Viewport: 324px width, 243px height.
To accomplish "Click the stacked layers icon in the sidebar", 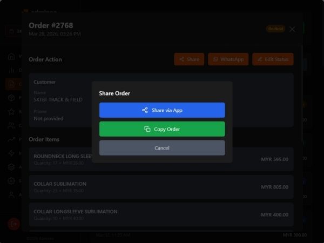I will coord(11,167).
